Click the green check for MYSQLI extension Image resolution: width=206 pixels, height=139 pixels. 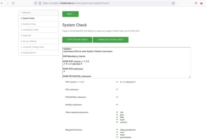[x=117, y=105]
